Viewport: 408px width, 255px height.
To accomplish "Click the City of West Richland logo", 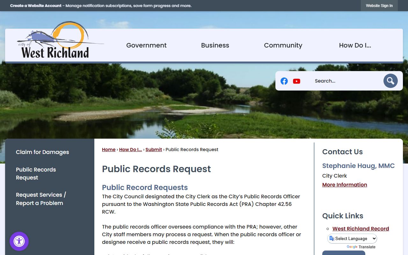I will click(61, 40).
